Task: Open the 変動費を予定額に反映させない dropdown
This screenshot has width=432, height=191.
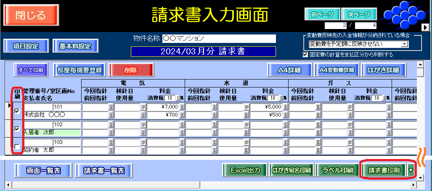Action: tap(405, 44)
